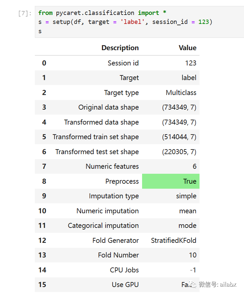Viewport: 244px width, 295px height.
Task: Select the Numeric features row
Action: pyautogui.click(x=117, y=166)
